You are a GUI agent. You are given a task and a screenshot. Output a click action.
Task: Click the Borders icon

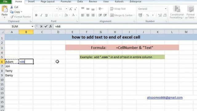[56, 15]
